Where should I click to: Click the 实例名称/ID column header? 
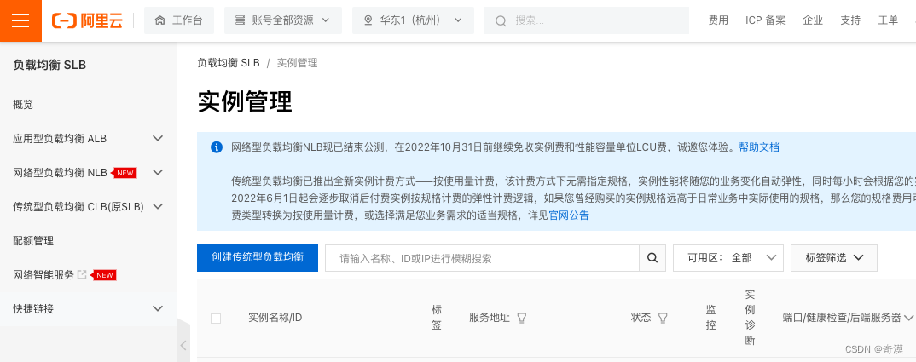(x=275, y=318)
